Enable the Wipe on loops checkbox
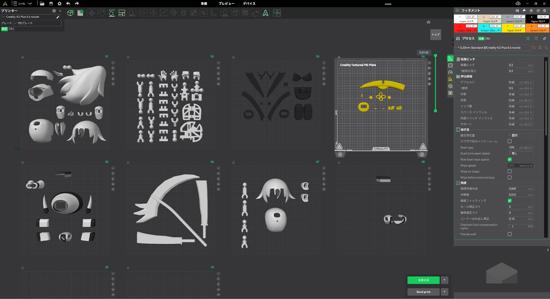This screenshot has height=299, width=550. click(x=509, y=171)
